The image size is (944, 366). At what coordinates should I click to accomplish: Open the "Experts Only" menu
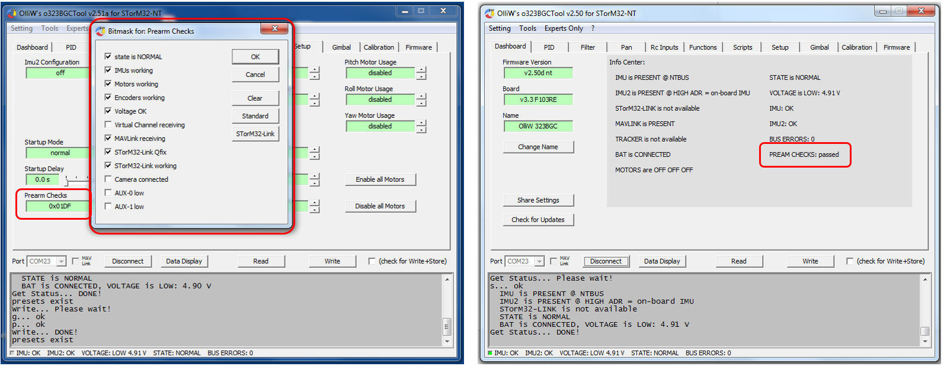563,28
